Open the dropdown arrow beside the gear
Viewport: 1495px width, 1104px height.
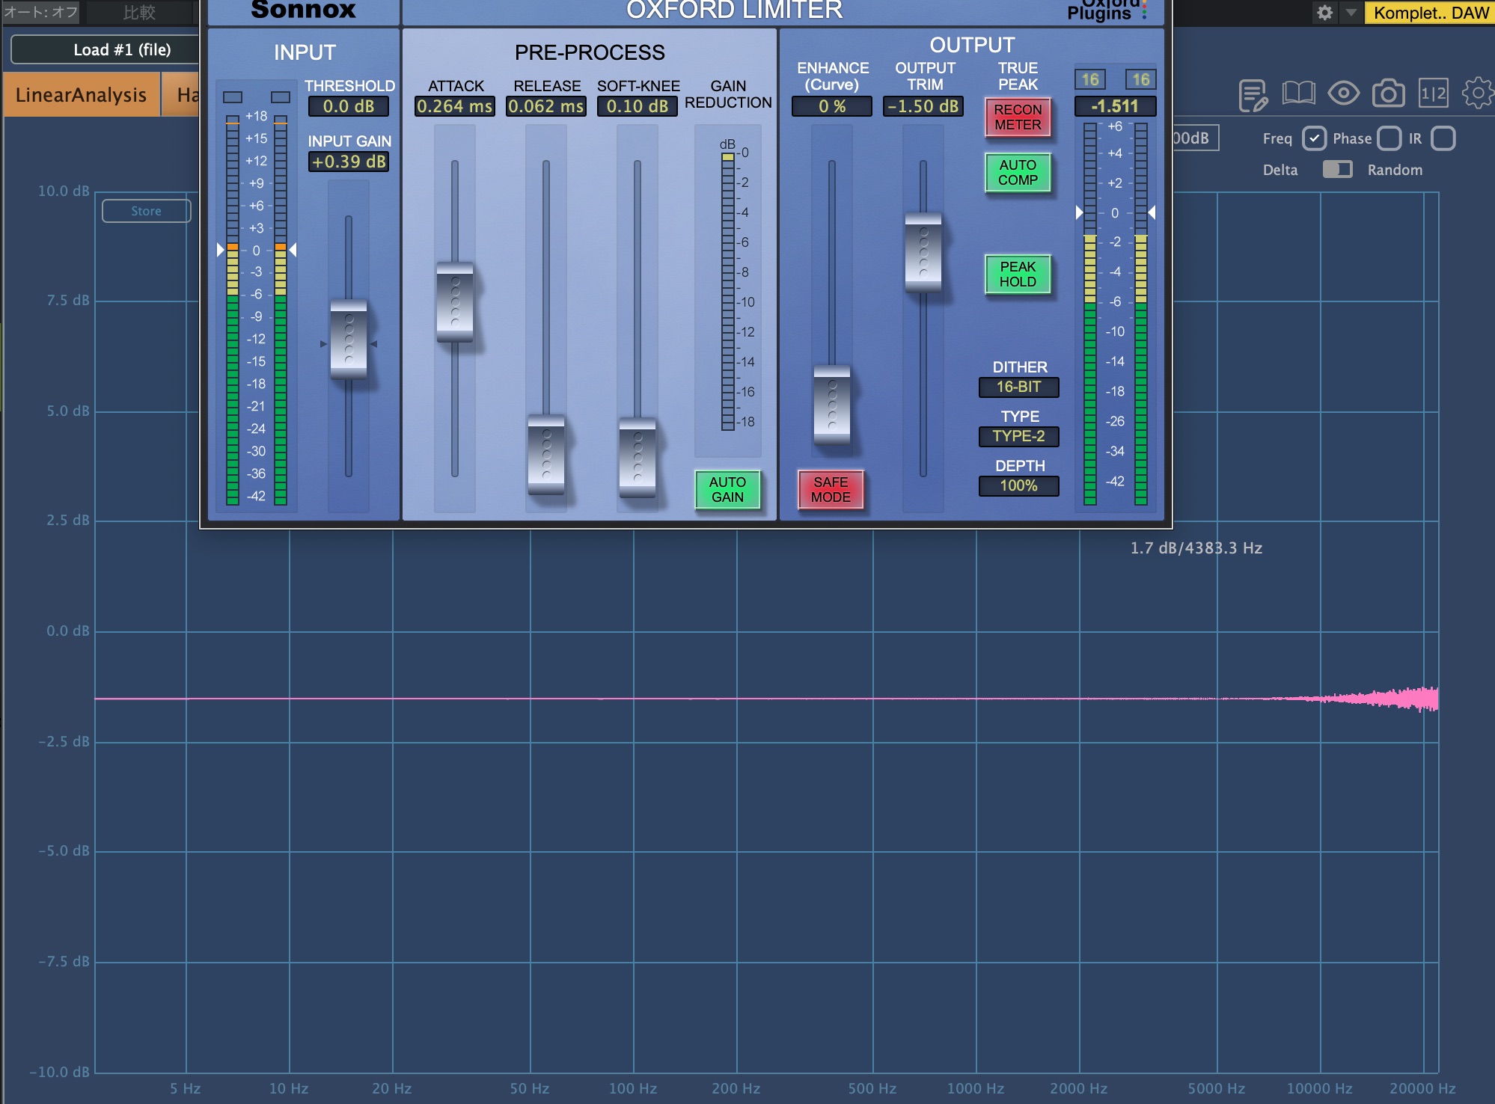1351,13
